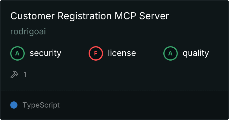Select the license label text
This screenshot has width=229, height=120.
122,53
